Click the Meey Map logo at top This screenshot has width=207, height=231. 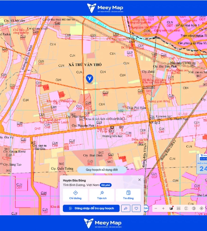[x=105, y=8]
